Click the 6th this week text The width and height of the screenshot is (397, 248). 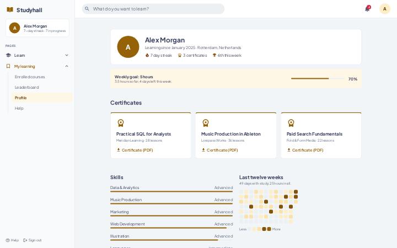pos(229,55)
